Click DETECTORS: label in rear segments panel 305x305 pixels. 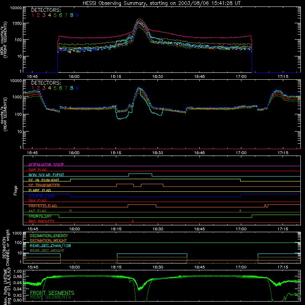(46, 83)
